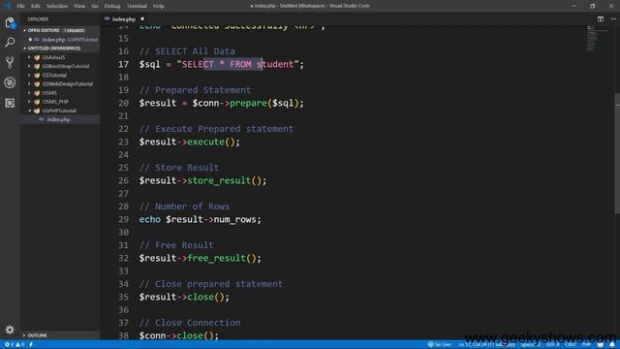Image resolution: width=620 pixels, height=349 pixels.
Task: Open the Terminal menu
Action: click(x=137, y=6)
